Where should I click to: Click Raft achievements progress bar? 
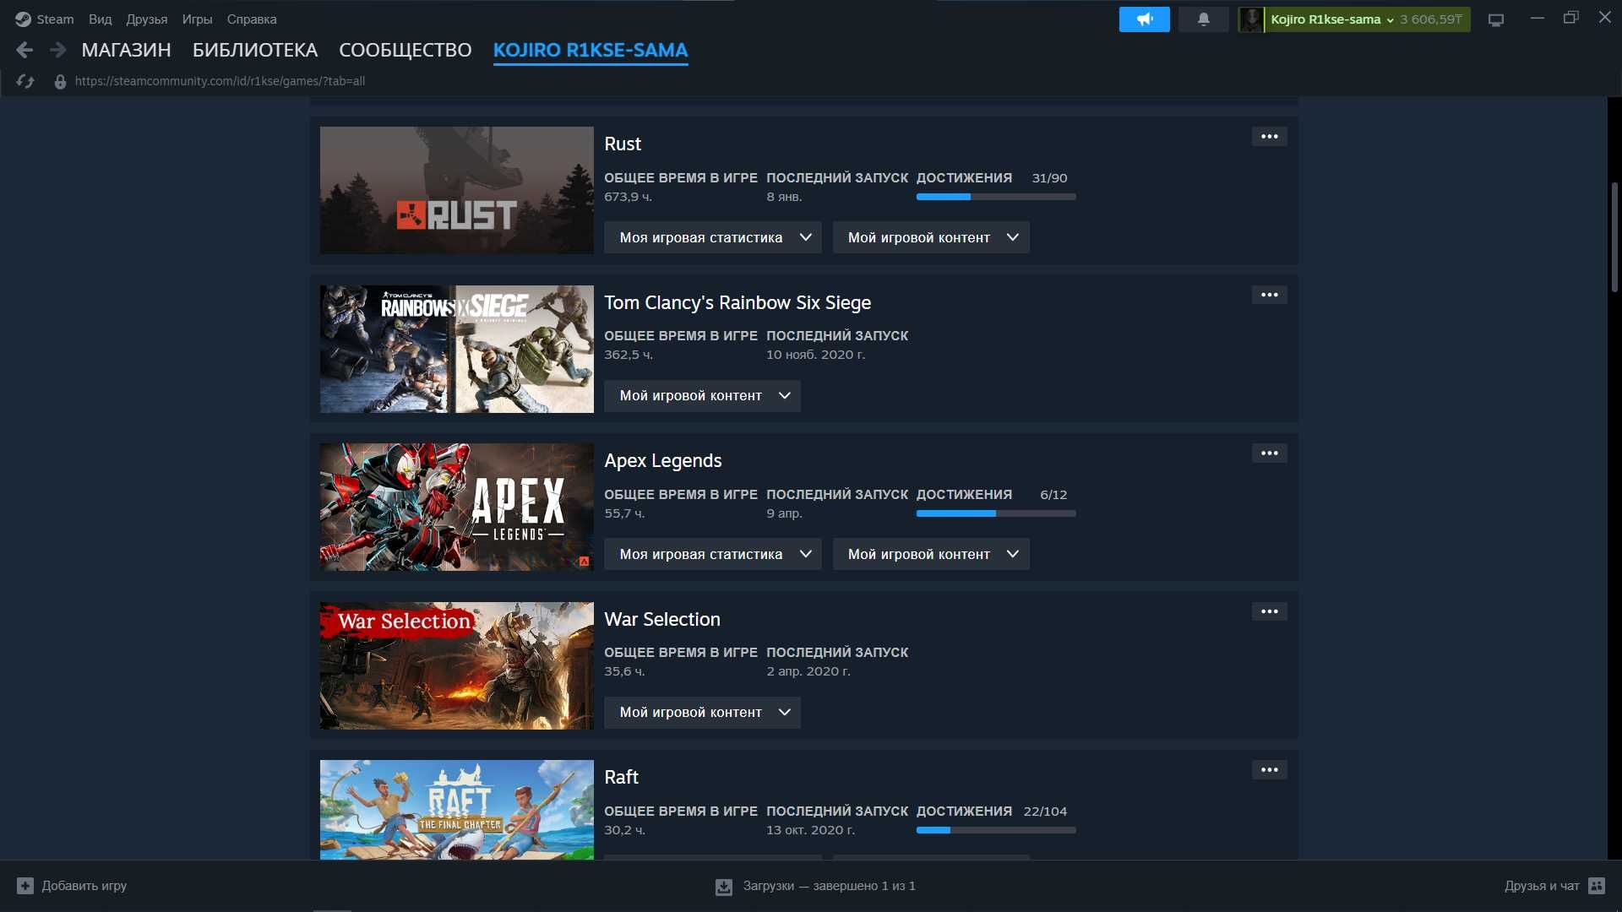coord(996,831)
